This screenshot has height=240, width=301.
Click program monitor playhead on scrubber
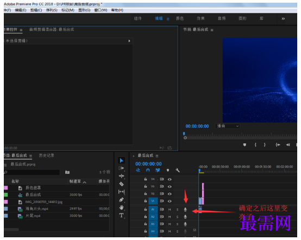184,134
